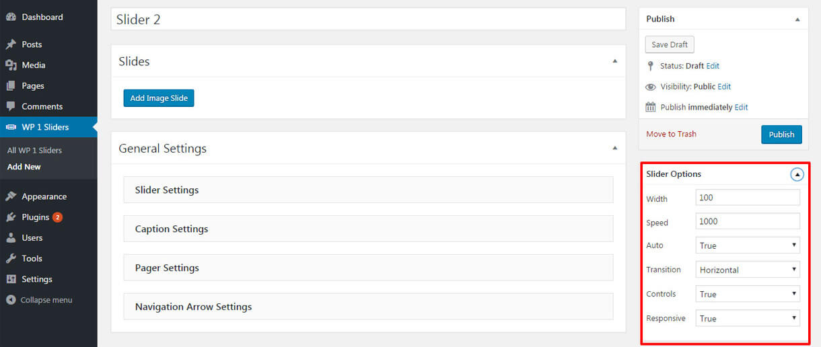
Task: Click the Users person icon
Action: [11, 238]
